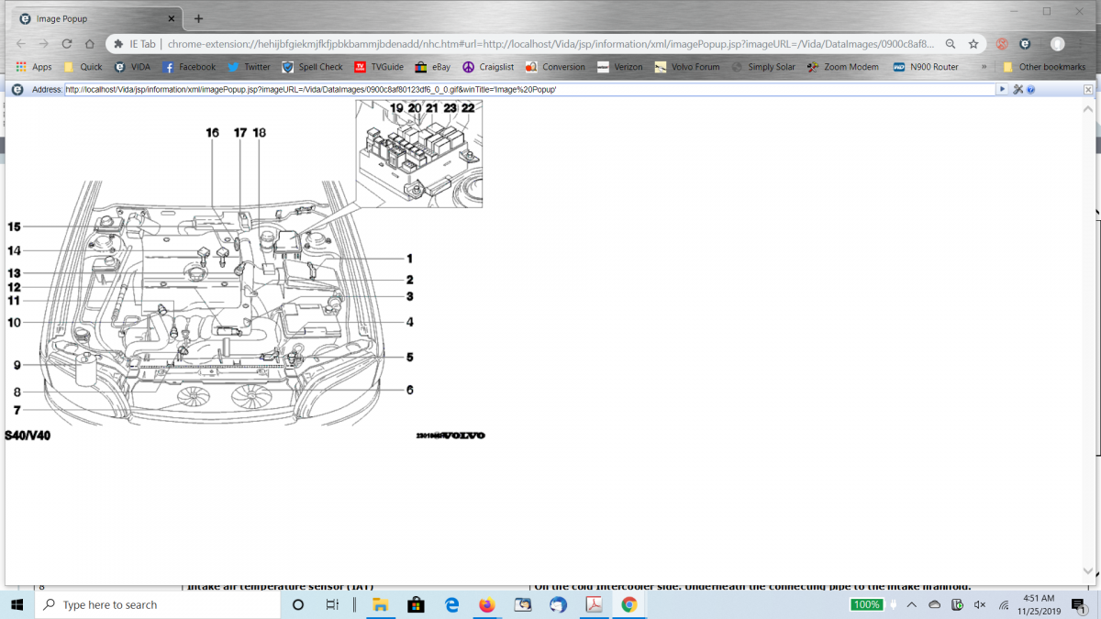Click the IE Tab Address input field
The width and height of the screenshot is (1101, 619).
tap(528, 90)
